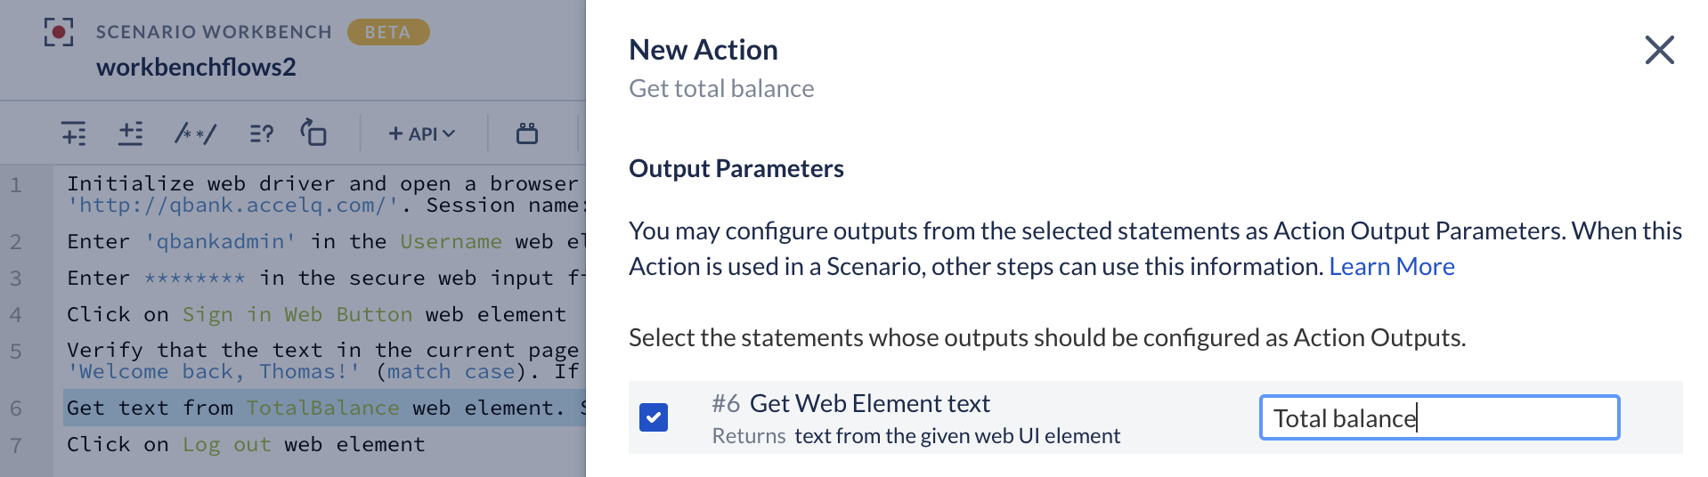Screen dimensions: 1708x477
Task: Click the conditional statement question-mark icon
Action: (x=261, y=133)
